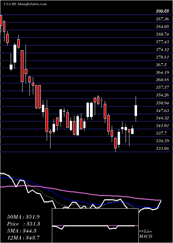
Task: Click the 364.19 price axis label
Action: point(162,72)
